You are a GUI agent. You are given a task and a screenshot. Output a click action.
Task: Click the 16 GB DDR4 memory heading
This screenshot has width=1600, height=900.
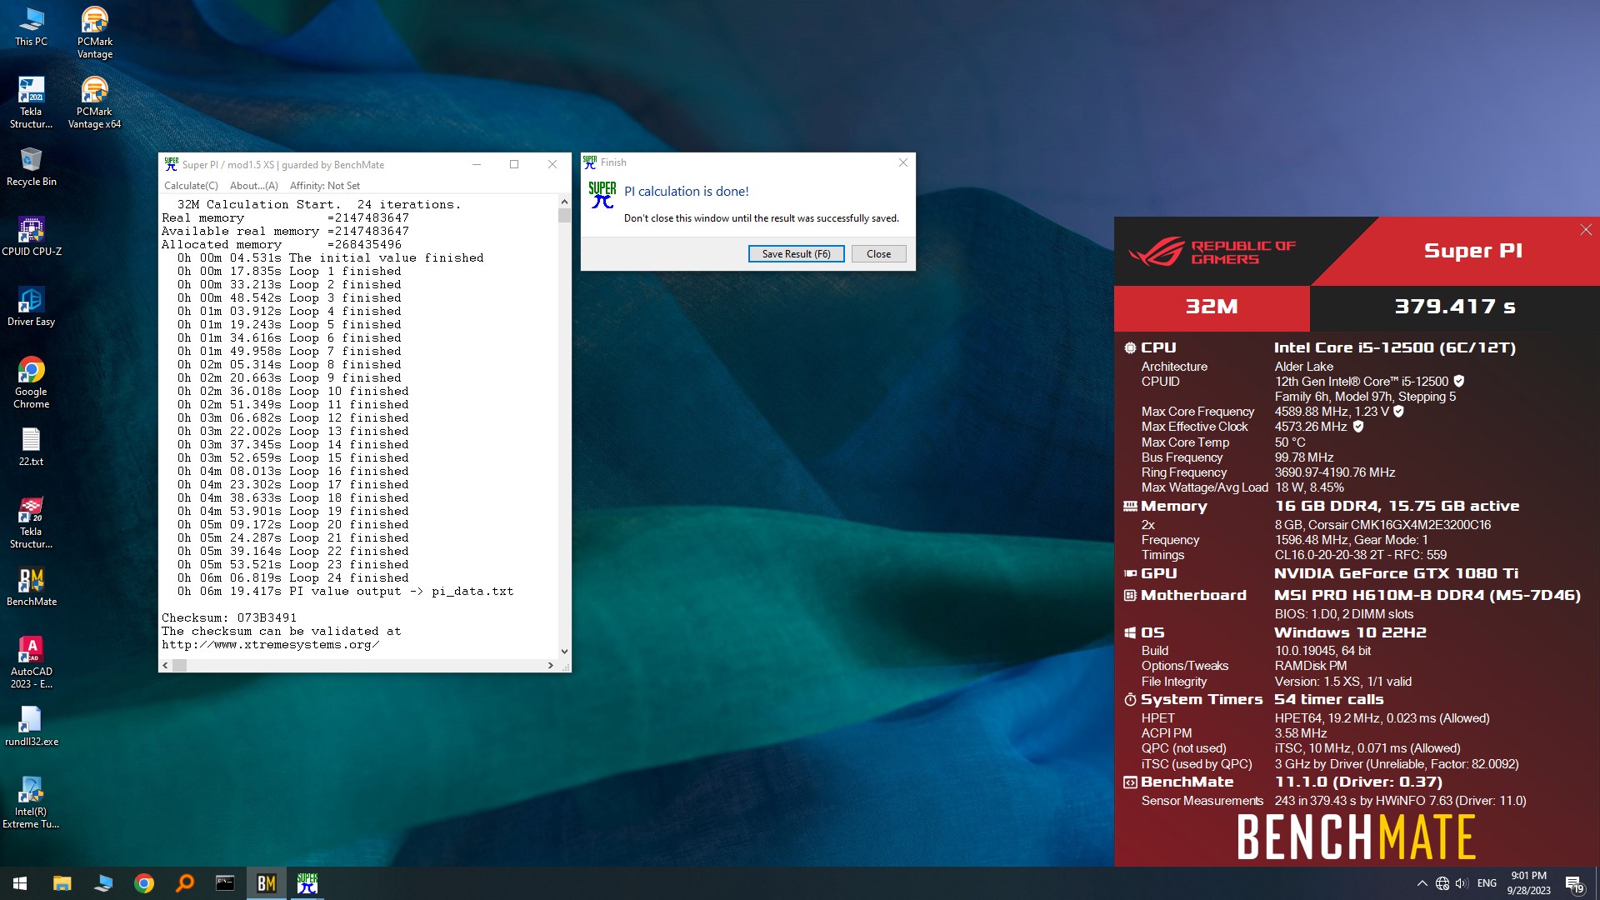1397,506
